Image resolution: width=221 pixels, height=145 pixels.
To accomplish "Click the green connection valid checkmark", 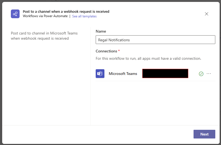I will tap(201, 74).
